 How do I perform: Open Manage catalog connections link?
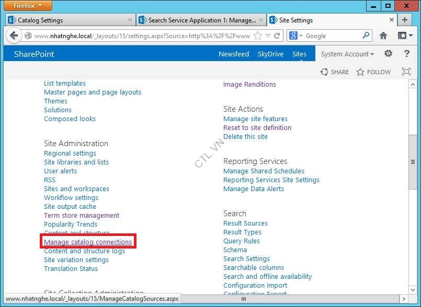click(88, 242)
